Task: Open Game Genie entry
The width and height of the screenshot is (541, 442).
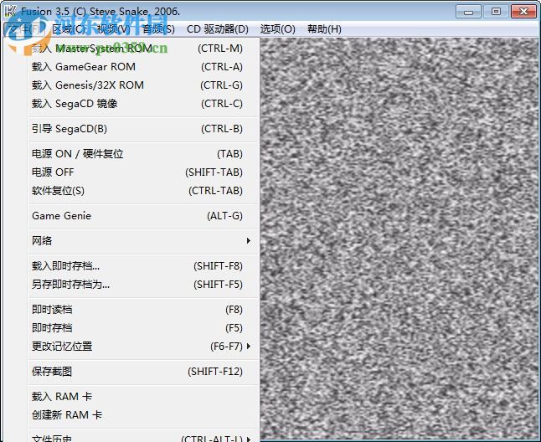Action: [x=143, y=216]
